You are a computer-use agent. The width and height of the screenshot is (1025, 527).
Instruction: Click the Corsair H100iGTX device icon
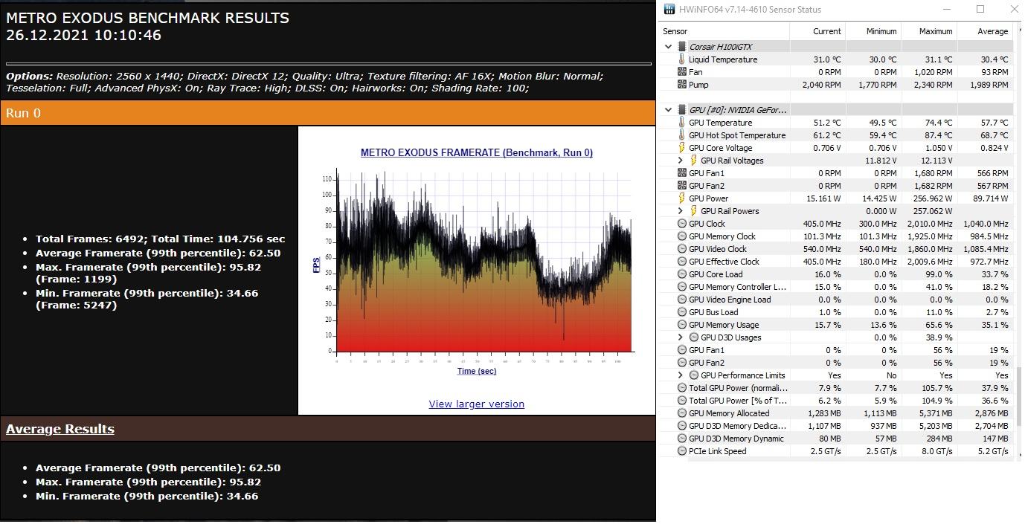[682, 47]
